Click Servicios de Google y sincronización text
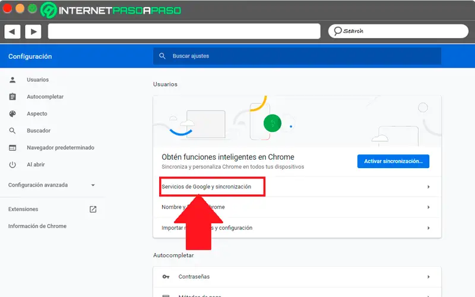This screenshot has height=297, width=475. (206, 187)
